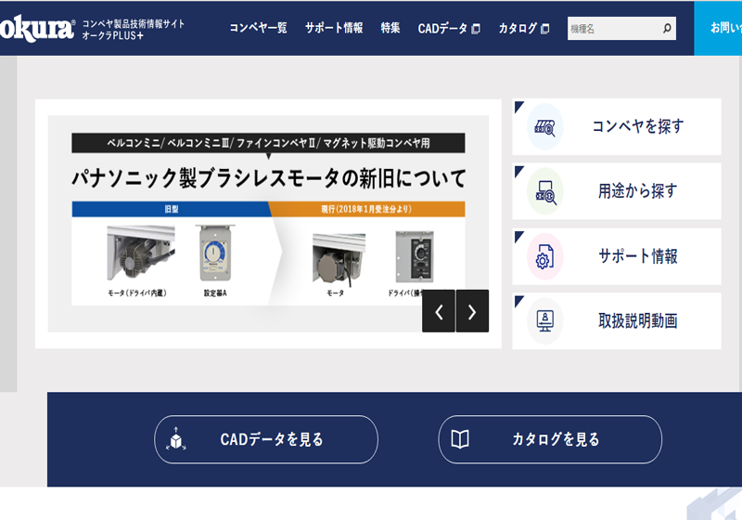
Task: Click the CADデータを見る button
Action: pyautogui.click(x=266, y=439)
